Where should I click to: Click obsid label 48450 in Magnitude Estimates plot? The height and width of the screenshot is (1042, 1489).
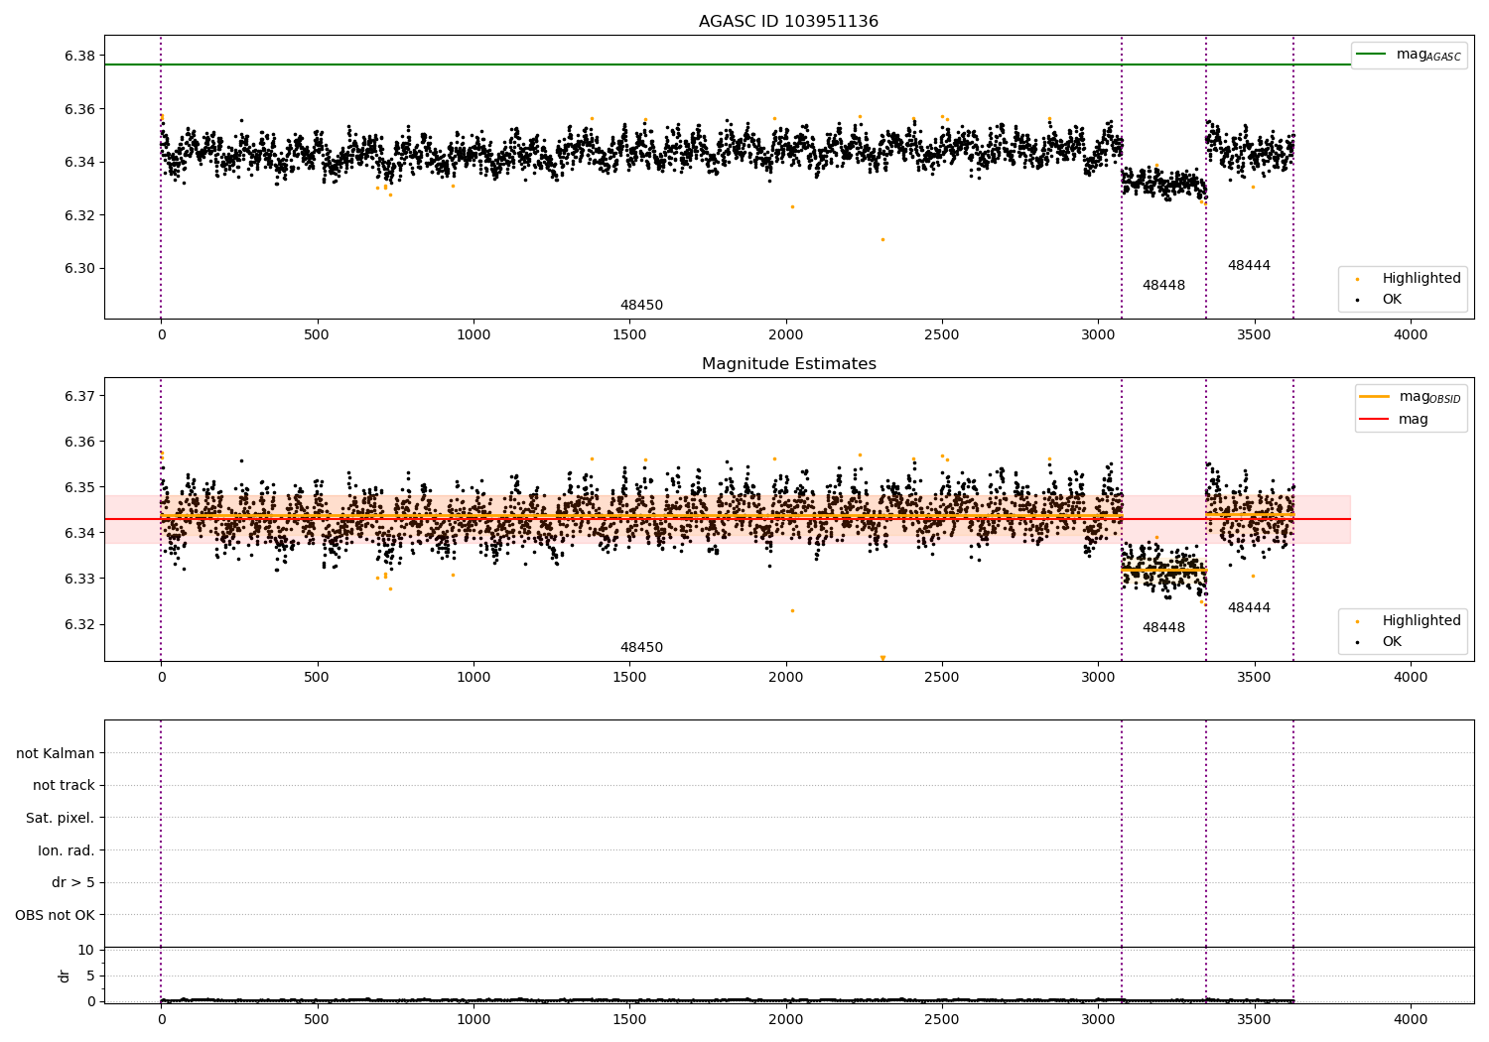pos(641,648)
